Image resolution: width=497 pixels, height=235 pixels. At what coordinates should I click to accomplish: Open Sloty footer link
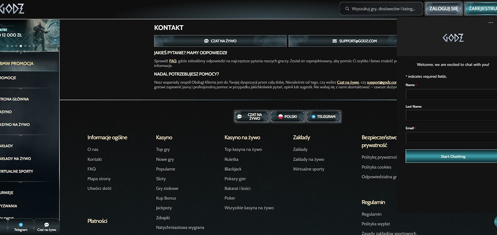pyautogui.click(x=161, y=179)
